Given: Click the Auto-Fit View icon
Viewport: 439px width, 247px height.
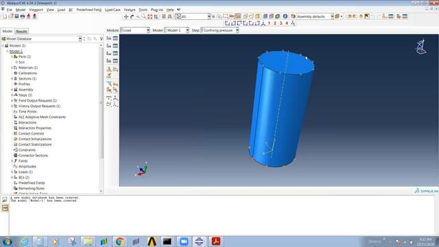Looking at the screenshot, I should [150, 16].
